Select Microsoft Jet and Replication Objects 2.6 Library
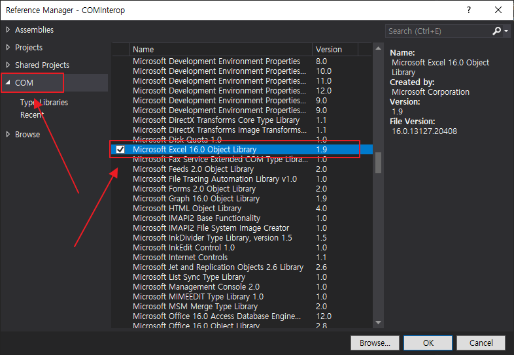This screenshot has width=514, height=355. click(241, 267)
